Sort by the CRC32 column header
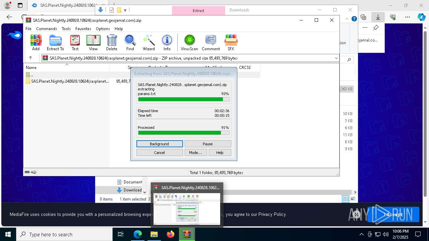This screenshot has width=429, height=241. tap(248, 68)
